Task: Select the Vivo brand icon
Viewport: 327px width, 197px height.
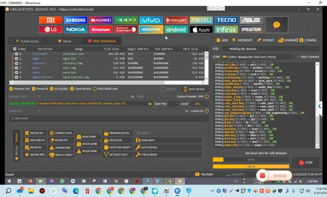Action: [x=151, y=20]
